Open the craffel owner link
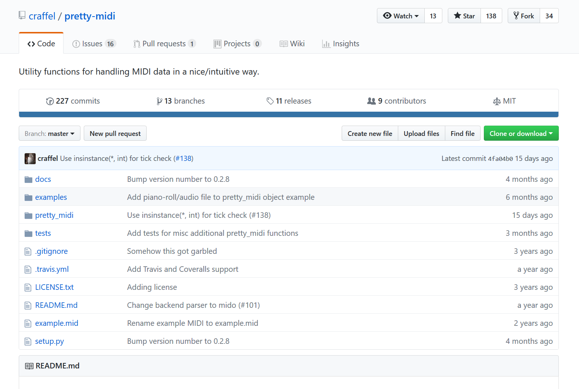579x389 pixels. [42, 16]
